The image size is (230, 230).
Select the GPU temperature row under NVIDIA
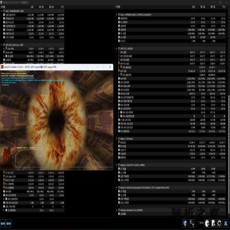click(x=172, y=52)
